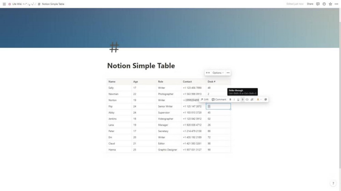Click the Norton name cell
This screenshot has height=191, width=341.
pyautogui.click(x=119, y=100)
